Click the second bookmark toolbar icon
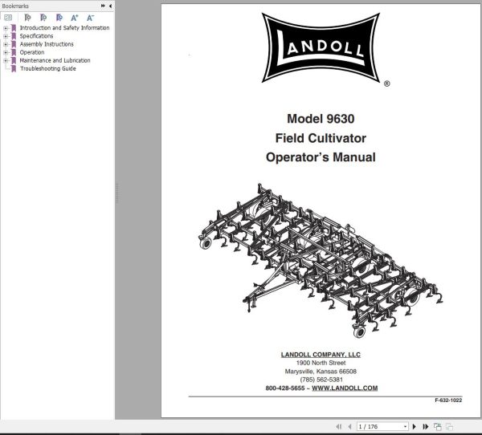 tap(43, 18)
